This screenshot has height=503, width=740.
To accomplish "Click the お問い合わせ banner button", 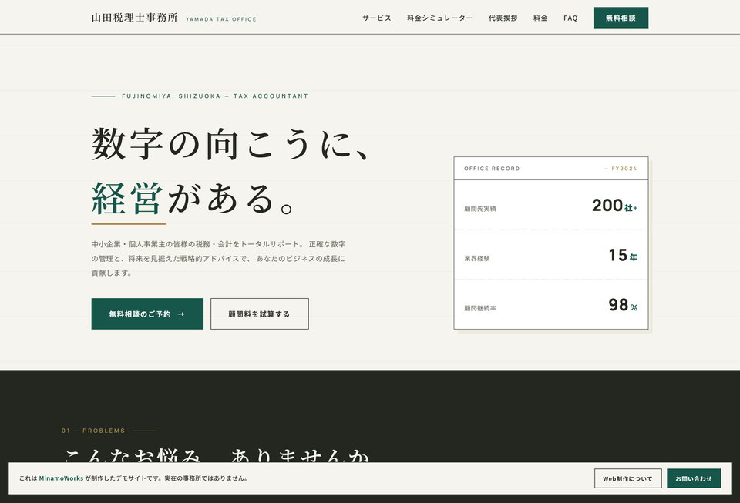I will coord(693,478).
